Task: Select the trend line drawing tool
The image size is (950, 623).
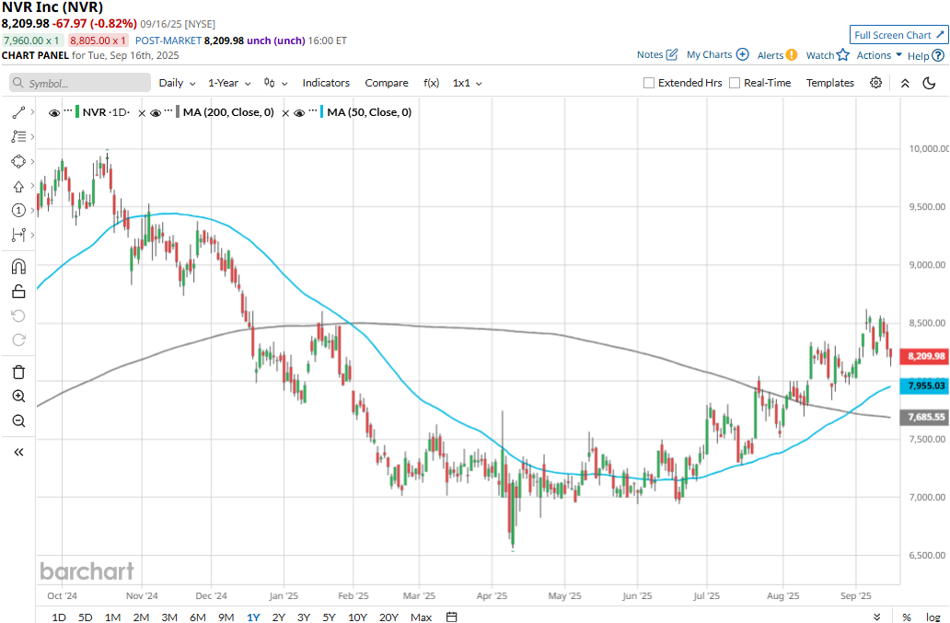Action: click(18, 112)
